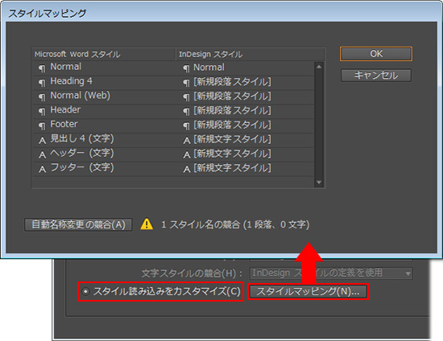443x341 pixels.
Task: Open InDesign style for Normal row
Action: [245, 68]
